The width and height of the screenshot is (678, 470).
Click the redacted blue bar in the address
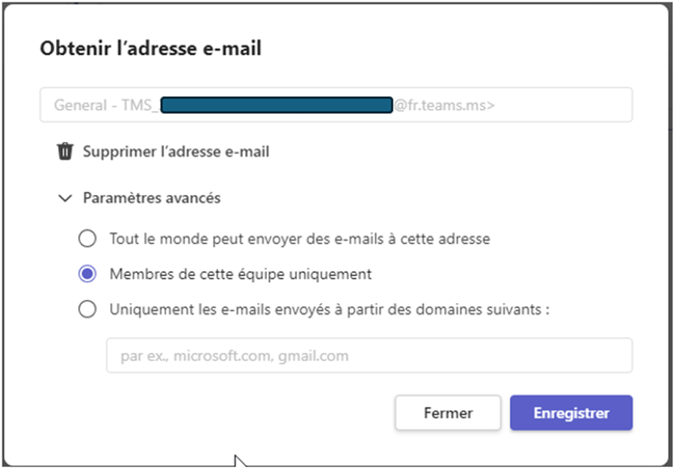coord(276,105)
